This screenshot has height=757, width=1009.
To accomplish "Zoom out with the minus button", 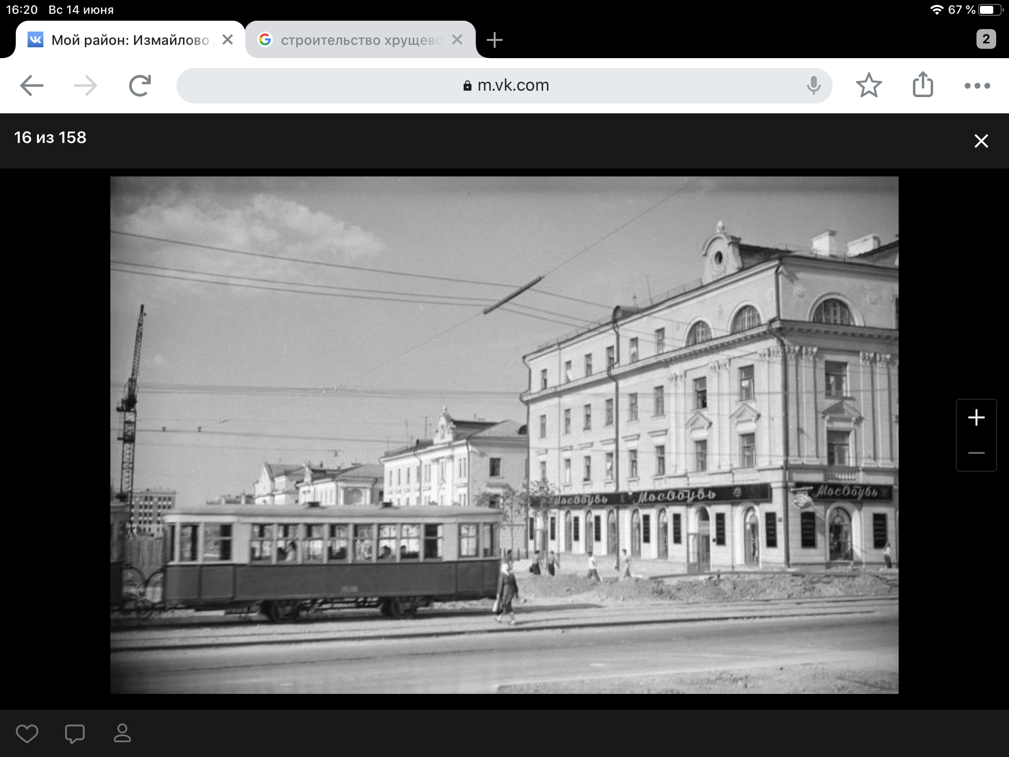I will click(x=976, y=453).
